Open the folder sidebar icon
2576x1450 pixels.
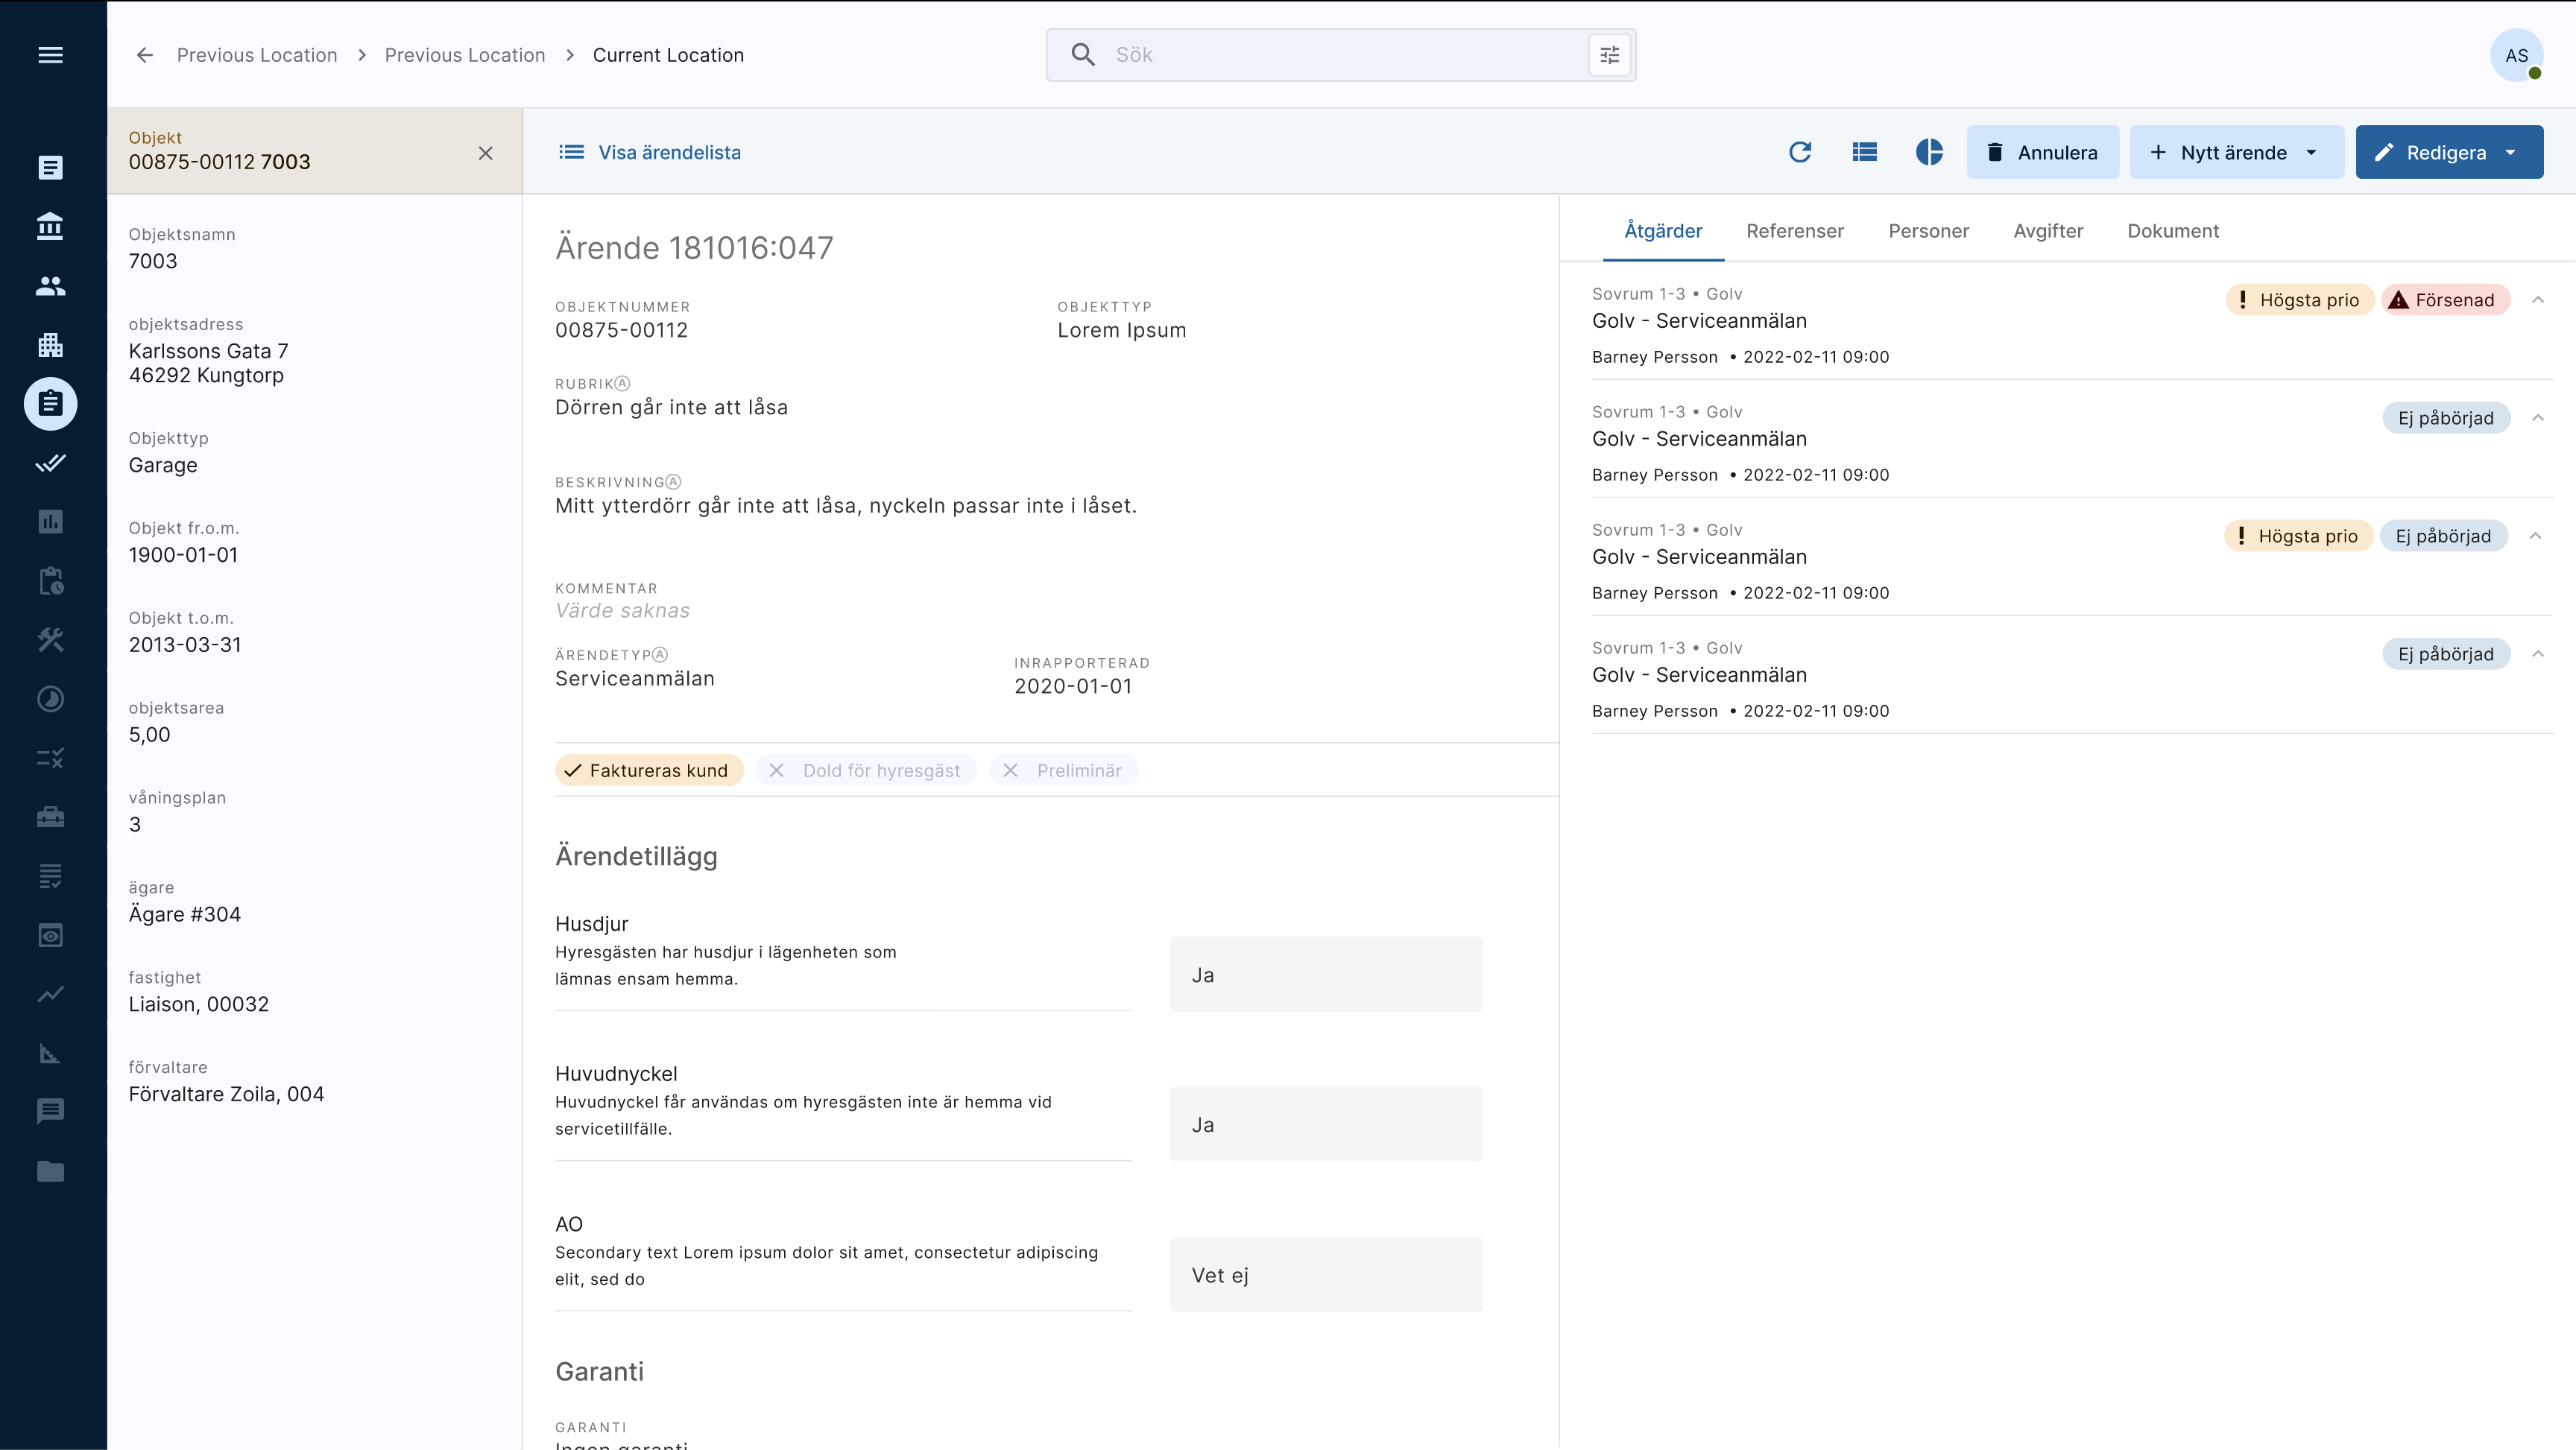point(50,1171)
